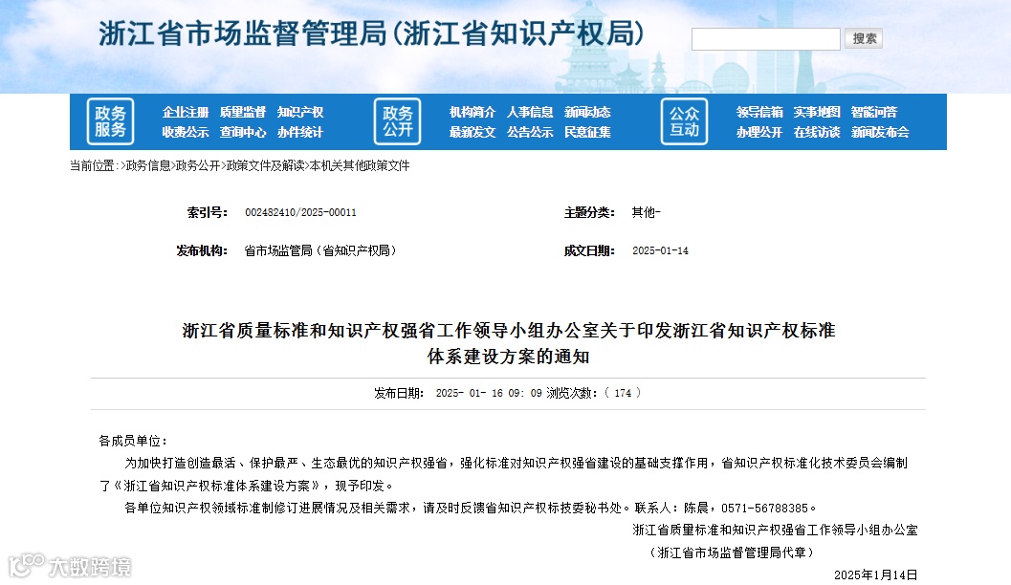Click the notice headline text
Screen dimensions: 1011x585
tap(508, 343)
